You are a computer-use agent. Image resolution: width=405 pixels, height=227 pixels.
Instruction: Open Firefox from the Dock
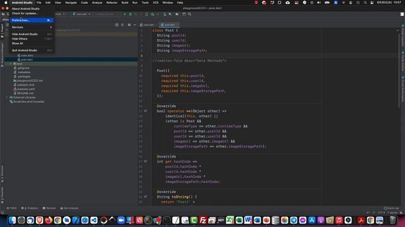click(48, 220)
